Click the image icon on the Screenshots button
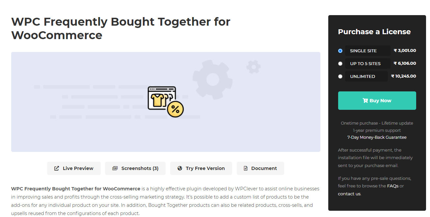The height and width of the screenshot is (217, 430). pyautogui.click(x=115, y=168)
